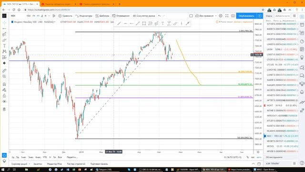The height and width of the screenshot is (172, 305).
Task: Click the back arrow icon in left sidebar
Action: coord(4,63)
